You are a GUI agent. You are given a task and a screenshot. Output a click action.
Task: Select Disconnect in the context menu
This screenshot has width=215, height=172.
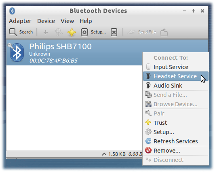point(176,160)
